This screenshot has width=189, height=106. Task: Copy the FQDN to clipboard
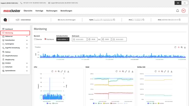(x=114, y=20)
